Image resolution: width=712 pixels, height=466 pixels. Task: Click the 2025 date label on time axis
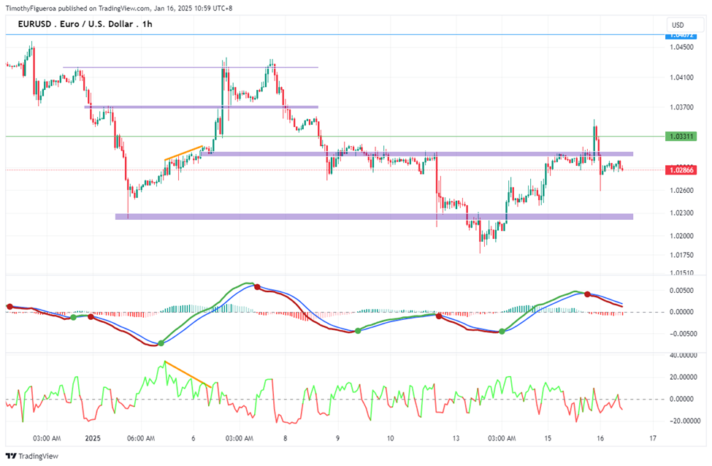(93, 438)
